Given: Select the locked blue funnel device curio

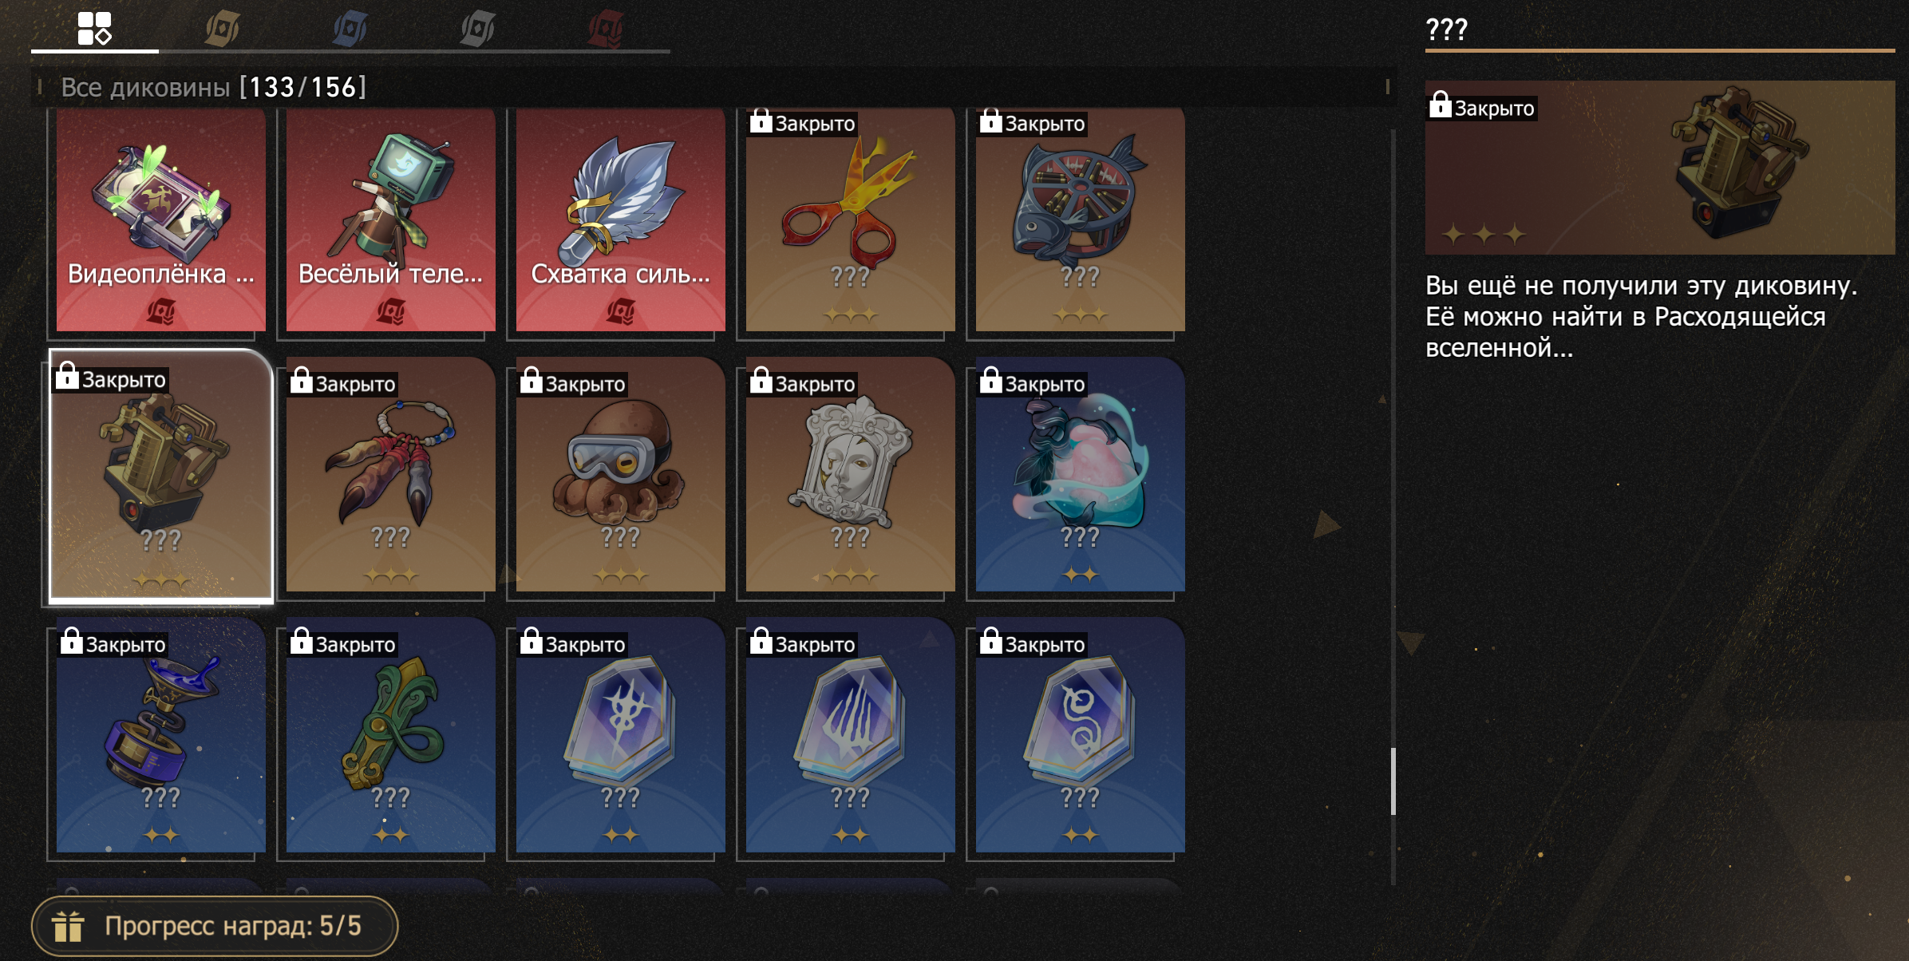Looking at the screenshot, I should (160, 734).
